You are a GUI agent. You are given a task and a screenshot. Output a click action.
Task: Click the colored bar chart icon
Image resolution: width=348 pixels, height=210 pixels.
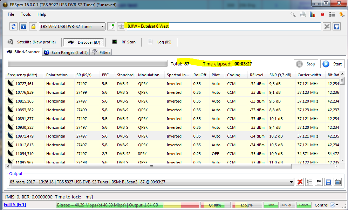(x=313, y=14)
